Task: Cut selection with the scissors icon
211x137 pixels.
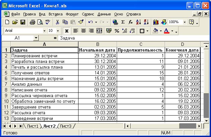Action: click(57, 22)
